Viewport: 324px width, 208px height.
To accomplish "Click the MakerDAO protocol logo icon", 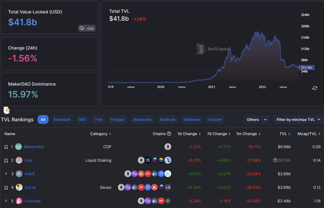I will coord(19,147).
